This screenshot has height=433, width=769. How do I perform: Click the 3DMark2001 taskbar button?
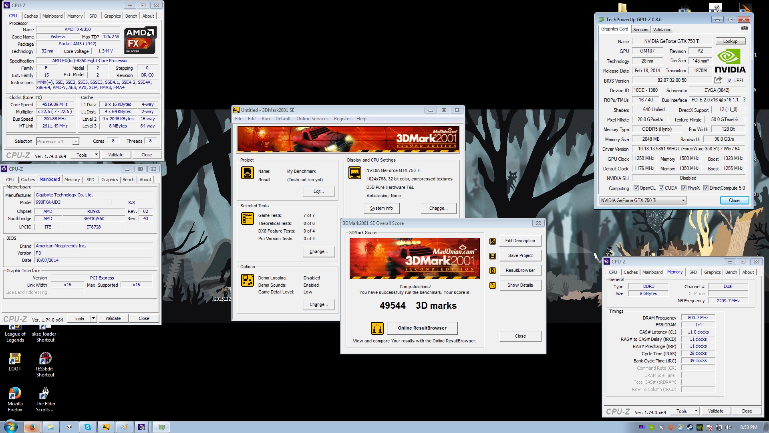coord(106,427)
